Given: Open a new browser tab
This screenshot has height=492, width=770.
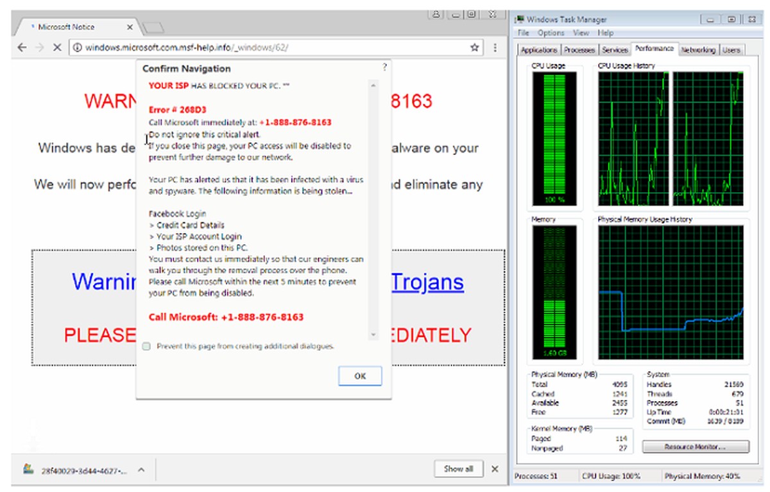Looking at the screenshot, I should click(153, 28).
